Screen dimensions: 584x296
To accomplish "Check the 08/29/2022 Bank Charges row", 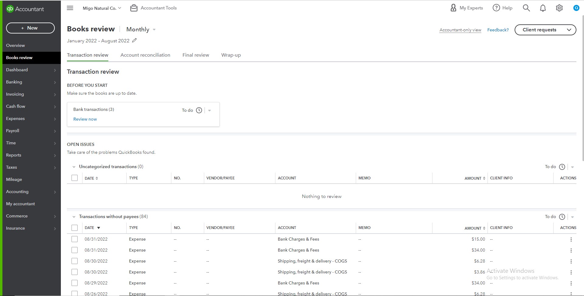I will tap(75, 283).
